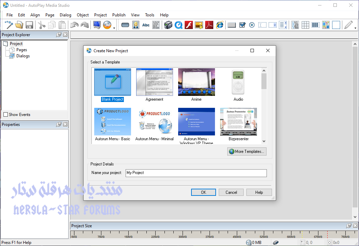Open the Publish menu
Image resolution: width=359 pixels, height=246 pixels.
pos(119,15)
